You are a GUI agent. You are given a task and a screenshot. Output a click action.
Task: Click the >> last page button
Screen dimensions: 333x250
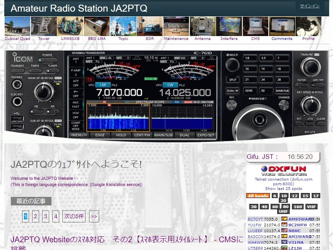(x=94, y=216)
